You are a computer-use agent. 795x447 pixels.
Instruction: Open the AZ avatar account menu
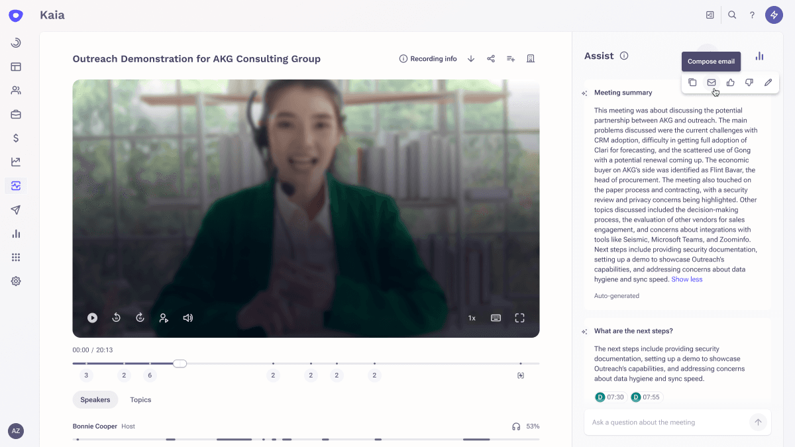point(15,431)
